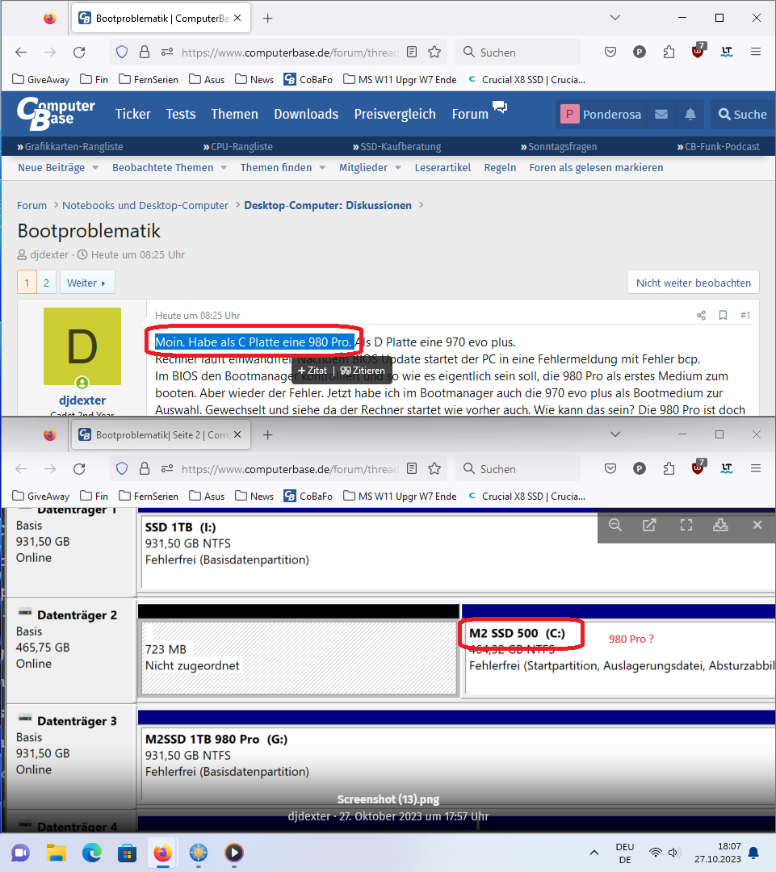
Task: Close the image lightbox
Action: [x=757, y=525]
